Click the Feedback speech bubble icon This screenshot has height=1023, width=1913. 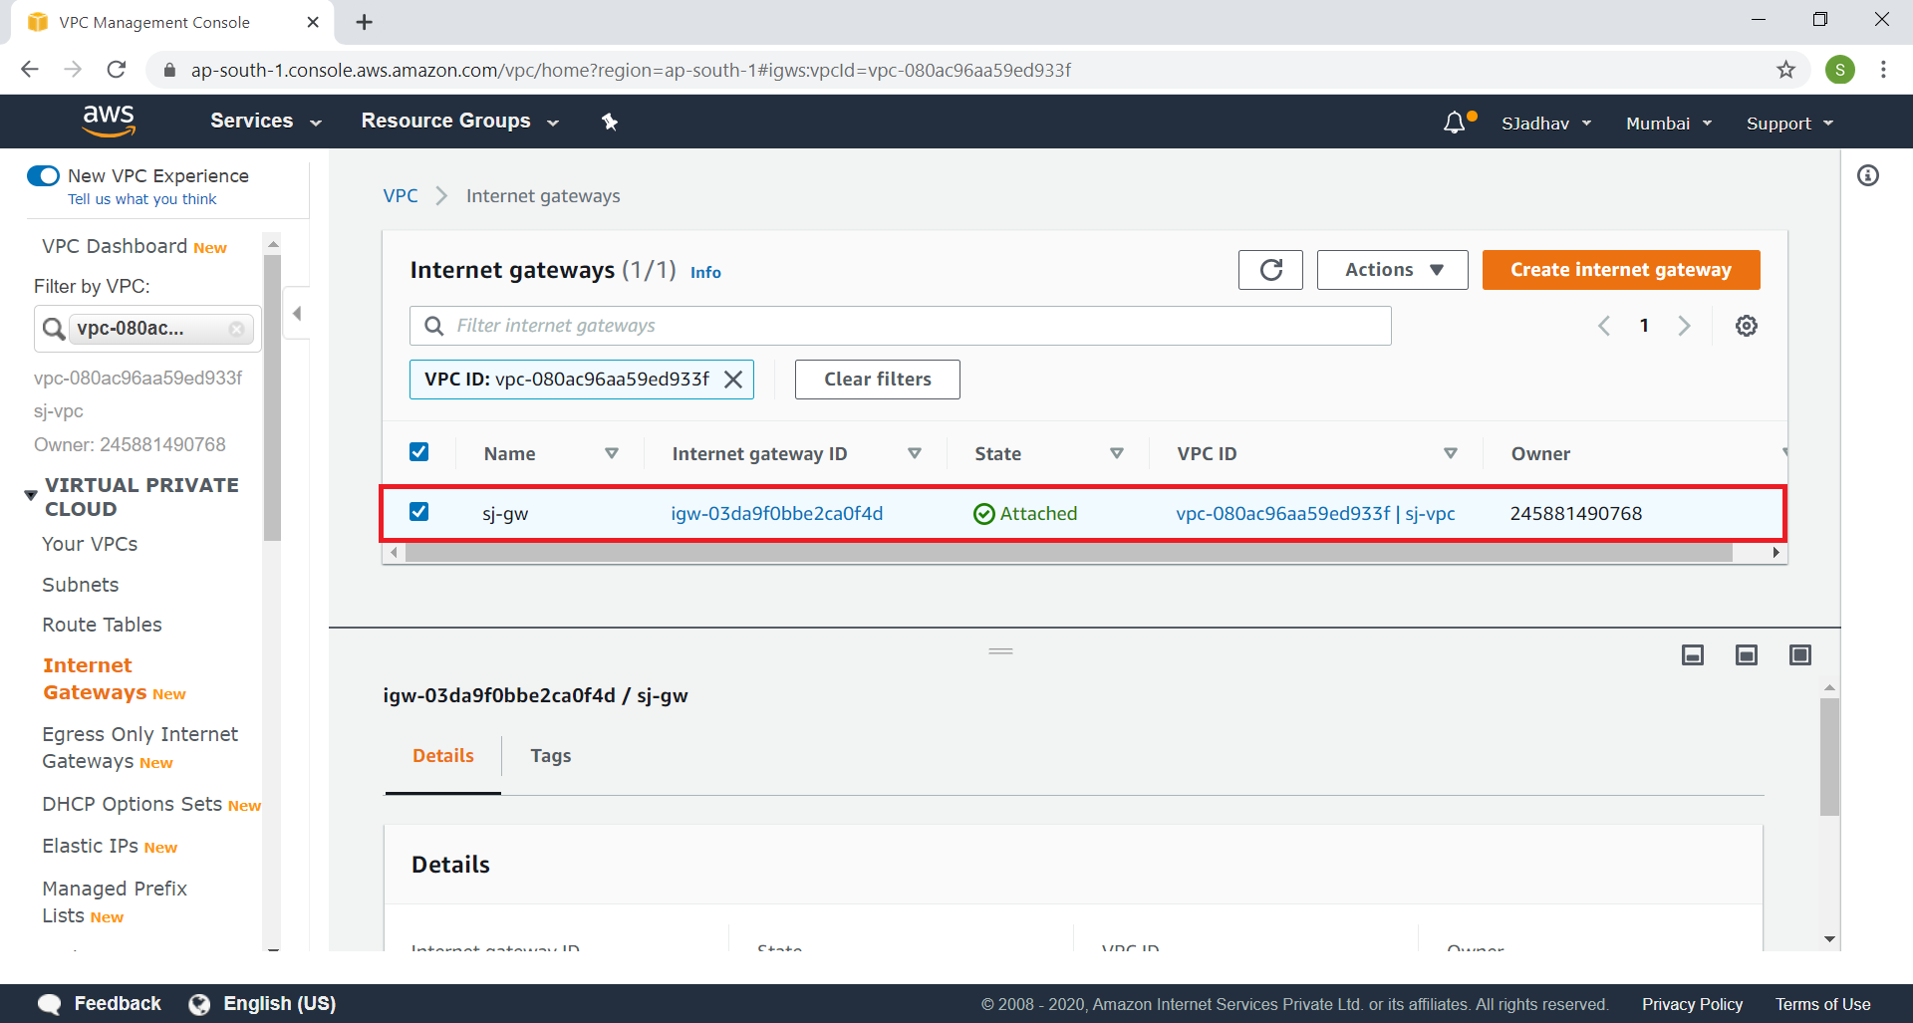click(49, 1003)
